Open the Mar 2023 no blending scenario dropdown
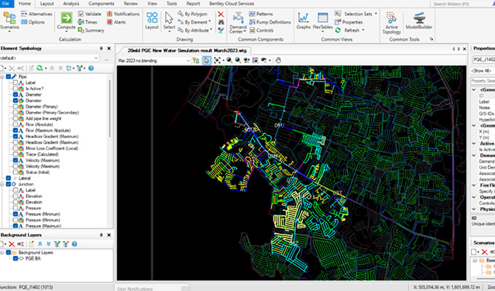The width and height of the screenshot is (495, 291). pos(187,60)
